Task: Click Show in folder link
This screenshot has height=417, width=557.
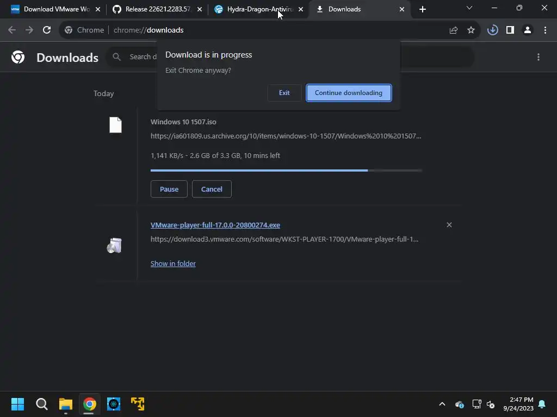Action: [173, 263]
